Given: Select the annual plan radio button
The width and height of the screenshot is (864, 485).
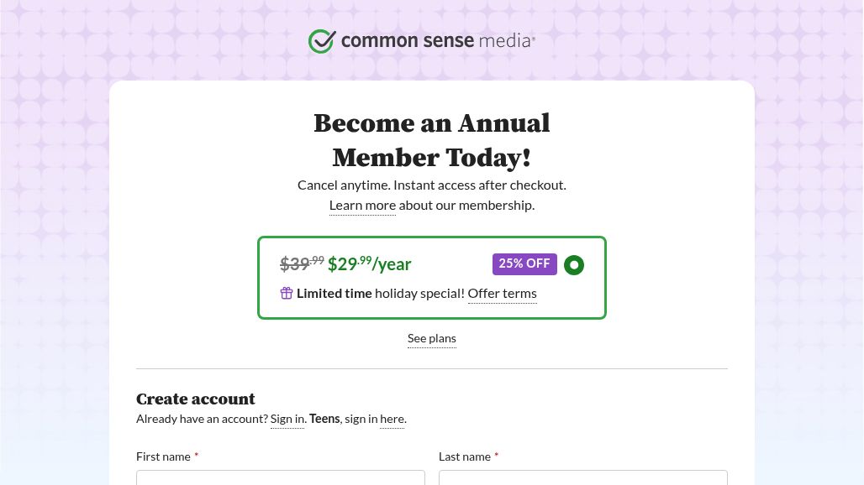Looking at the screenshot, I should tap(574, 265).
